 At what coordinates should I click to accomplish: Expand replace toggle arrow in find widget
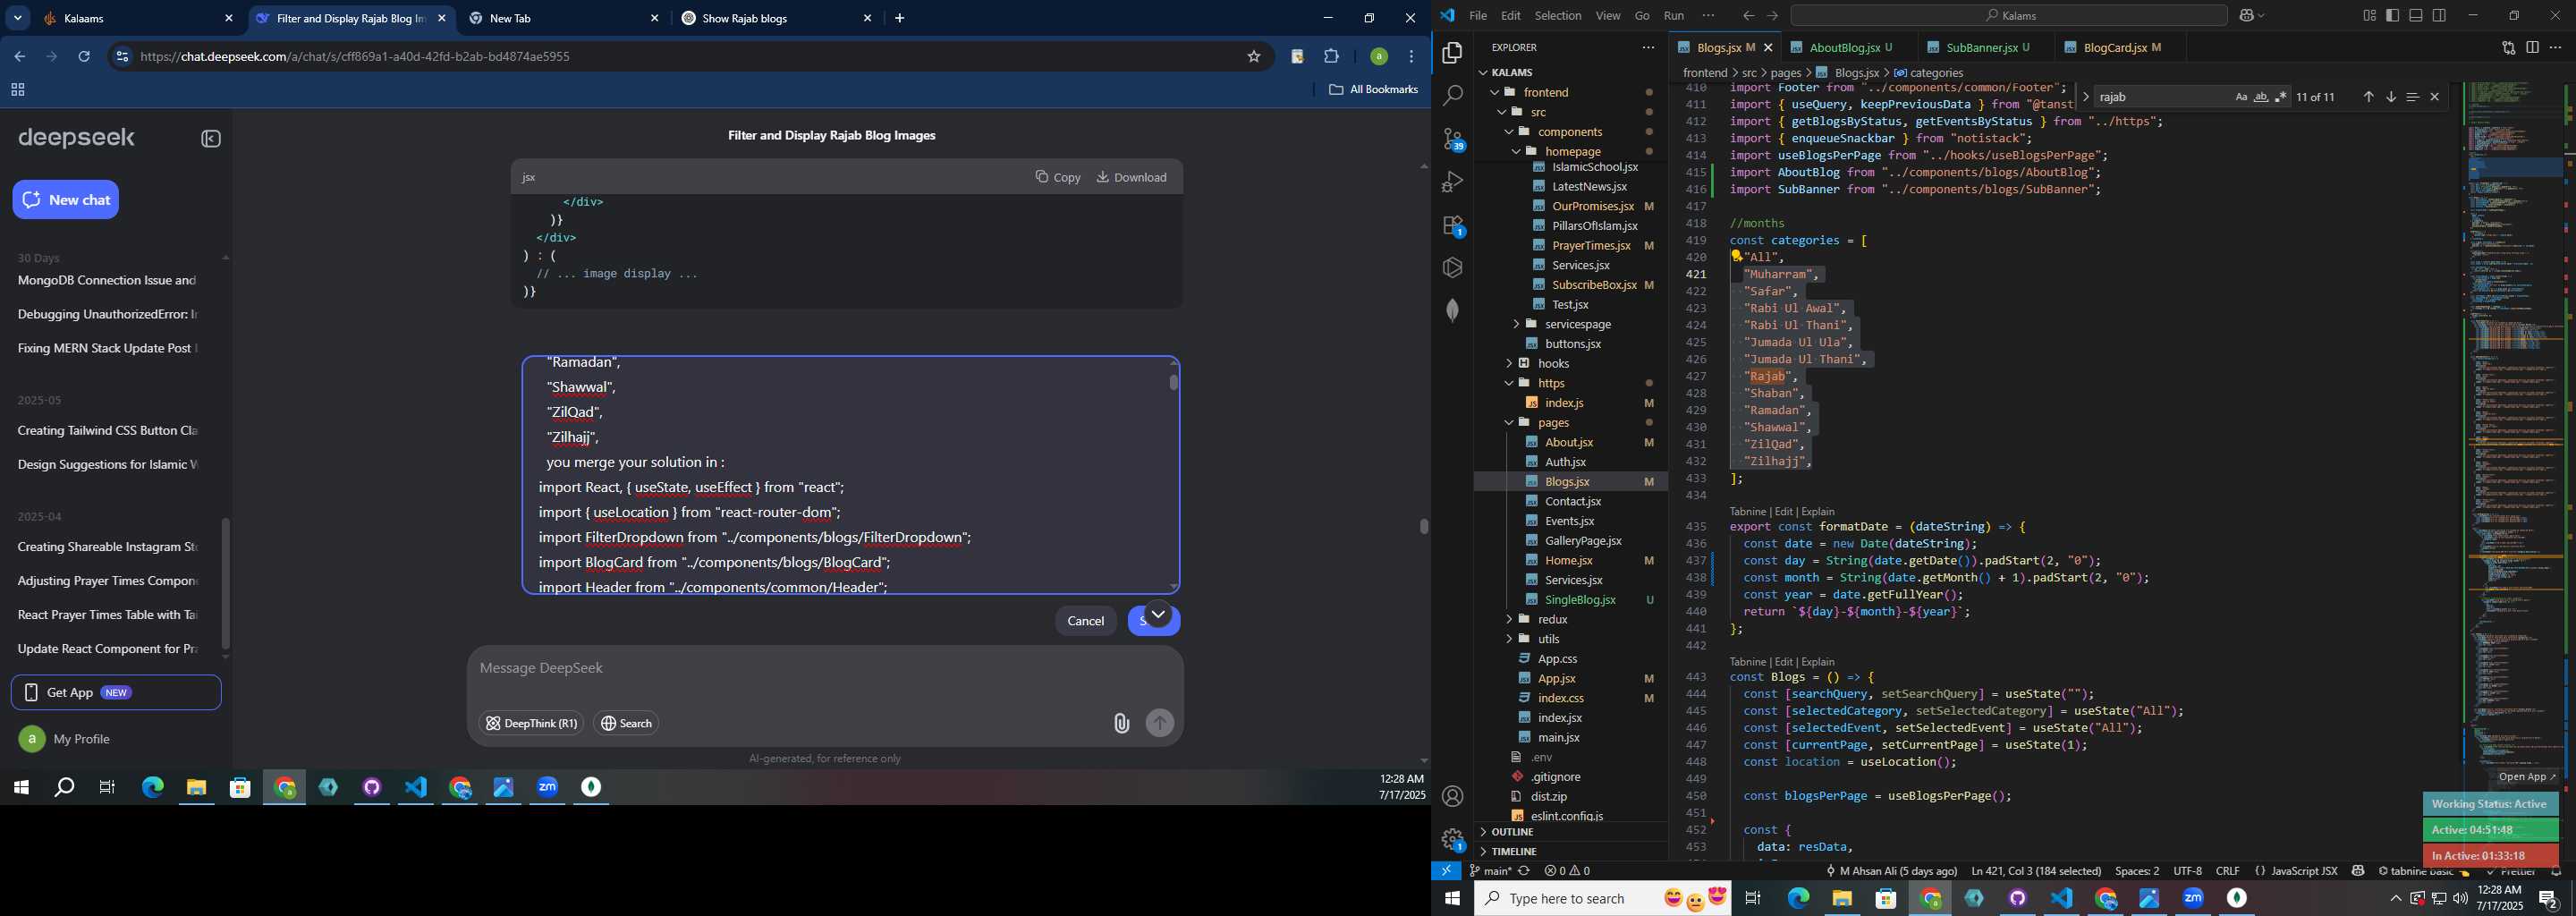tap(2085, 97)
